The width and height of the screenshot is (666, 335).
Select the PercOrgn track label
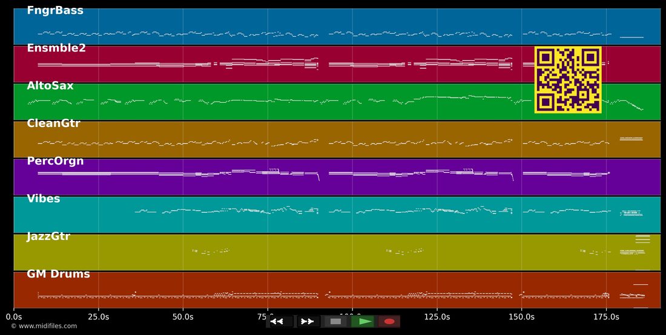(x=55, y=161)
